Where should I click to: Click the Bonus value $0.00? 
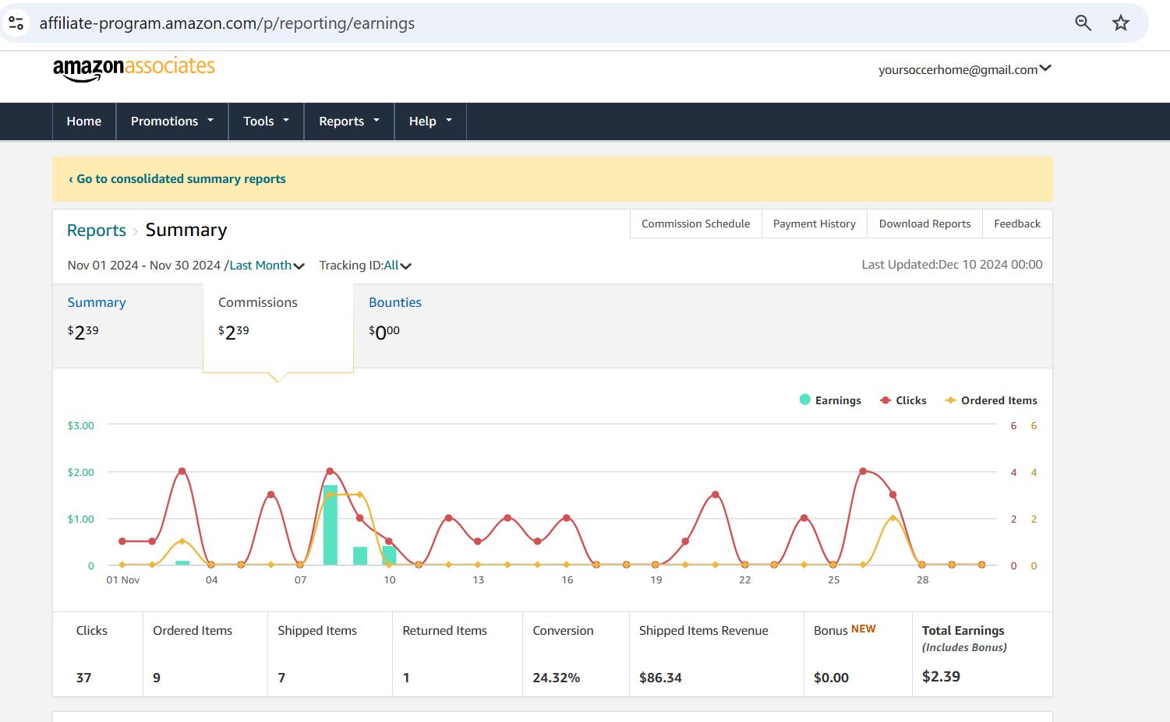831,678
